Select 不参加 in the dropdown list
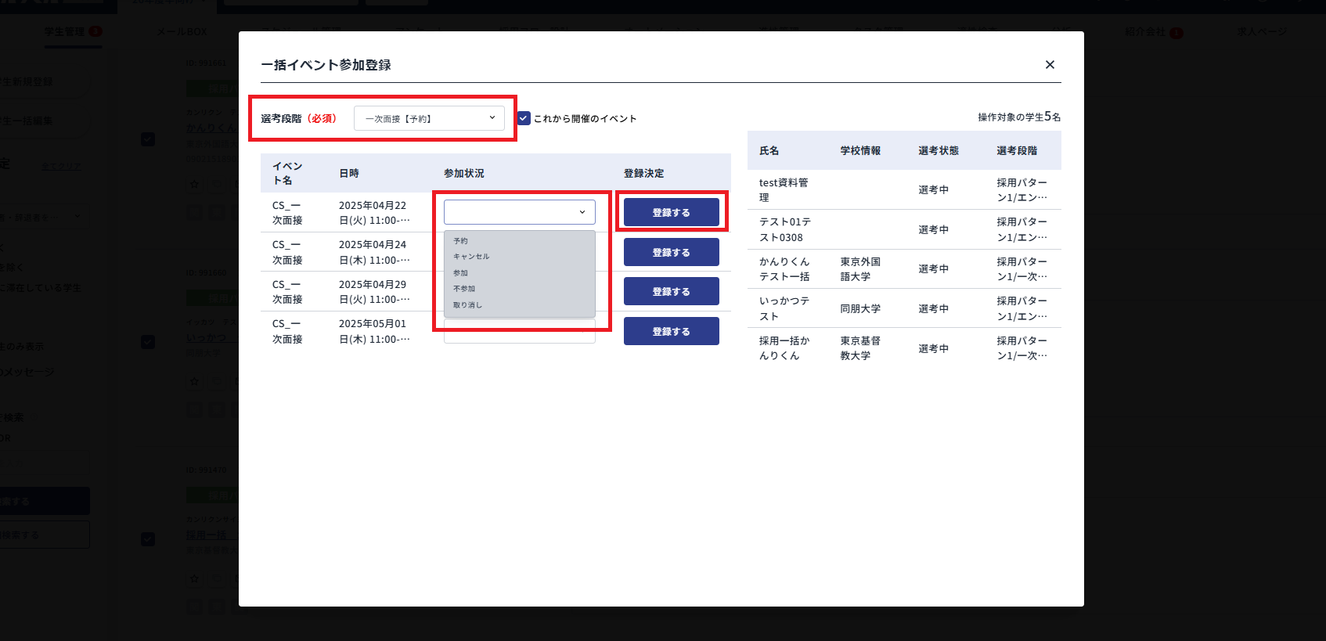The width and height of the screenshot is (1326, 641). (x=464, y=289)
